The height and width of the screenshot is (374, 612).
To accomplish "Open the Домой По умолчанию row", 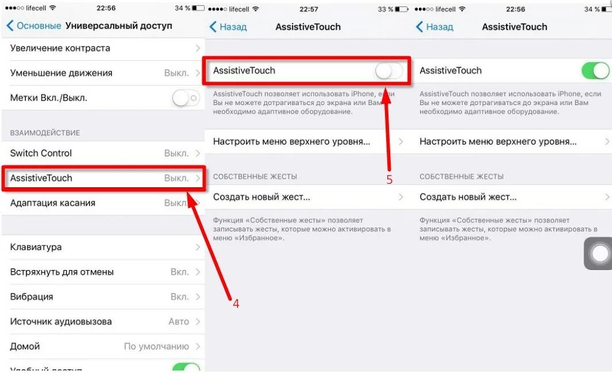I will pyautogui.click(x=103, y=346).
